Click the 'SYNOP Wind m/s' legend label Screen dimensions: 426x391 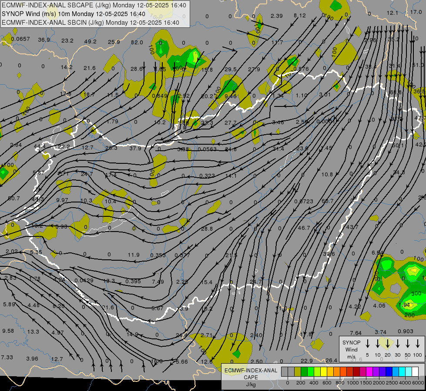point(351,350)
